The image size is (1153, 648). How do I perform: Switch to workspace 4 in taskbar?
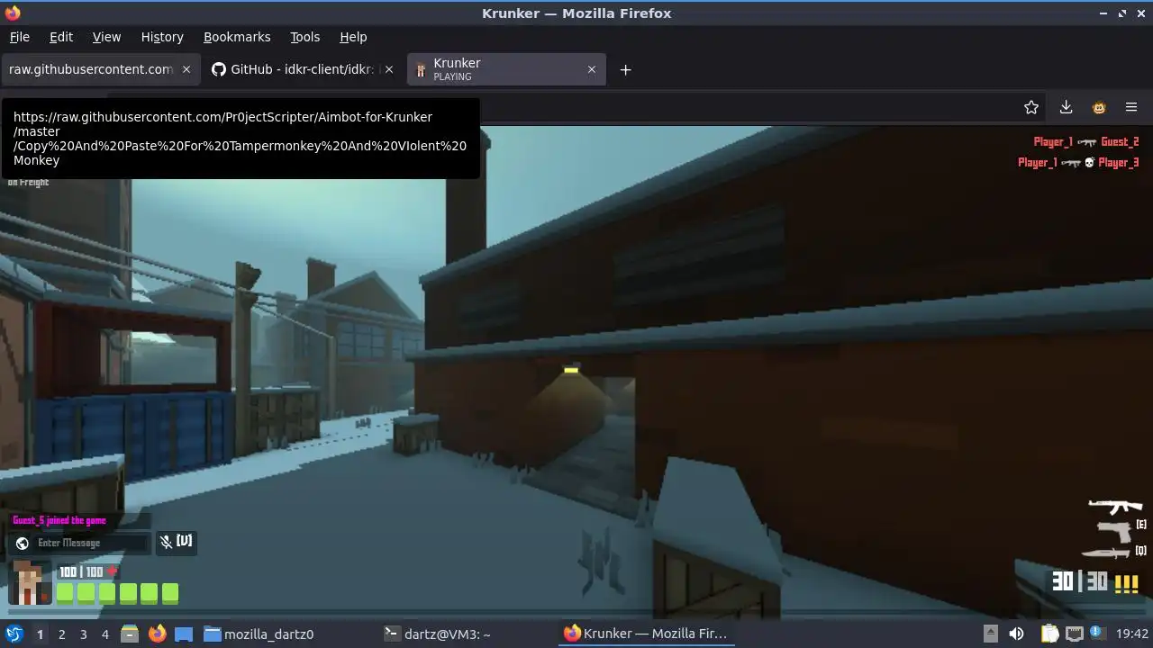coord(104,634)
